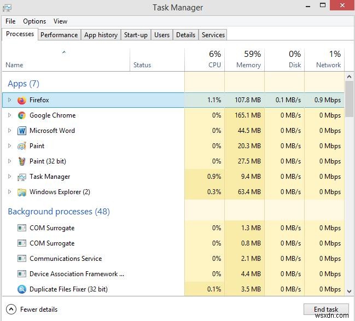Click the Communications Service icon
Image resolution: width=355 pixels, height=321 pixels.
pyautogui.click(x=22, y=259)
